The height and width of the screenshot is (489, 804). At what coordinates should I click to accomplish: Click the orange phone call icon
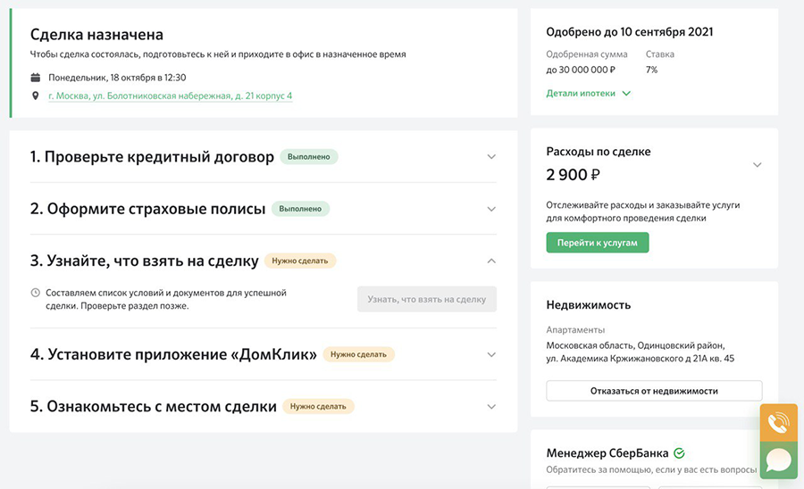pos(778,423)
